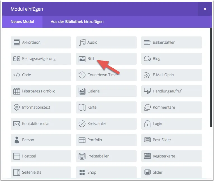Click the Akkordeon module icon
The image size is (214, 181).
coord(17,42)
